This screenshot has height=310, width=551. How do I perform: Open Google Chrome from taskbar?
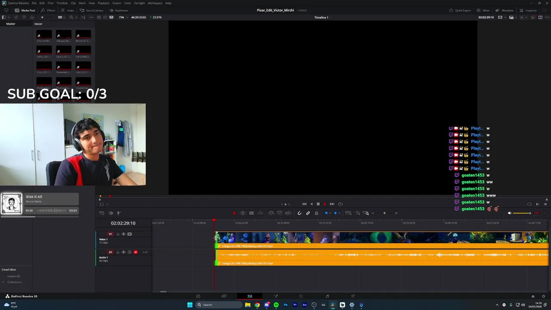tap(257, 305)
